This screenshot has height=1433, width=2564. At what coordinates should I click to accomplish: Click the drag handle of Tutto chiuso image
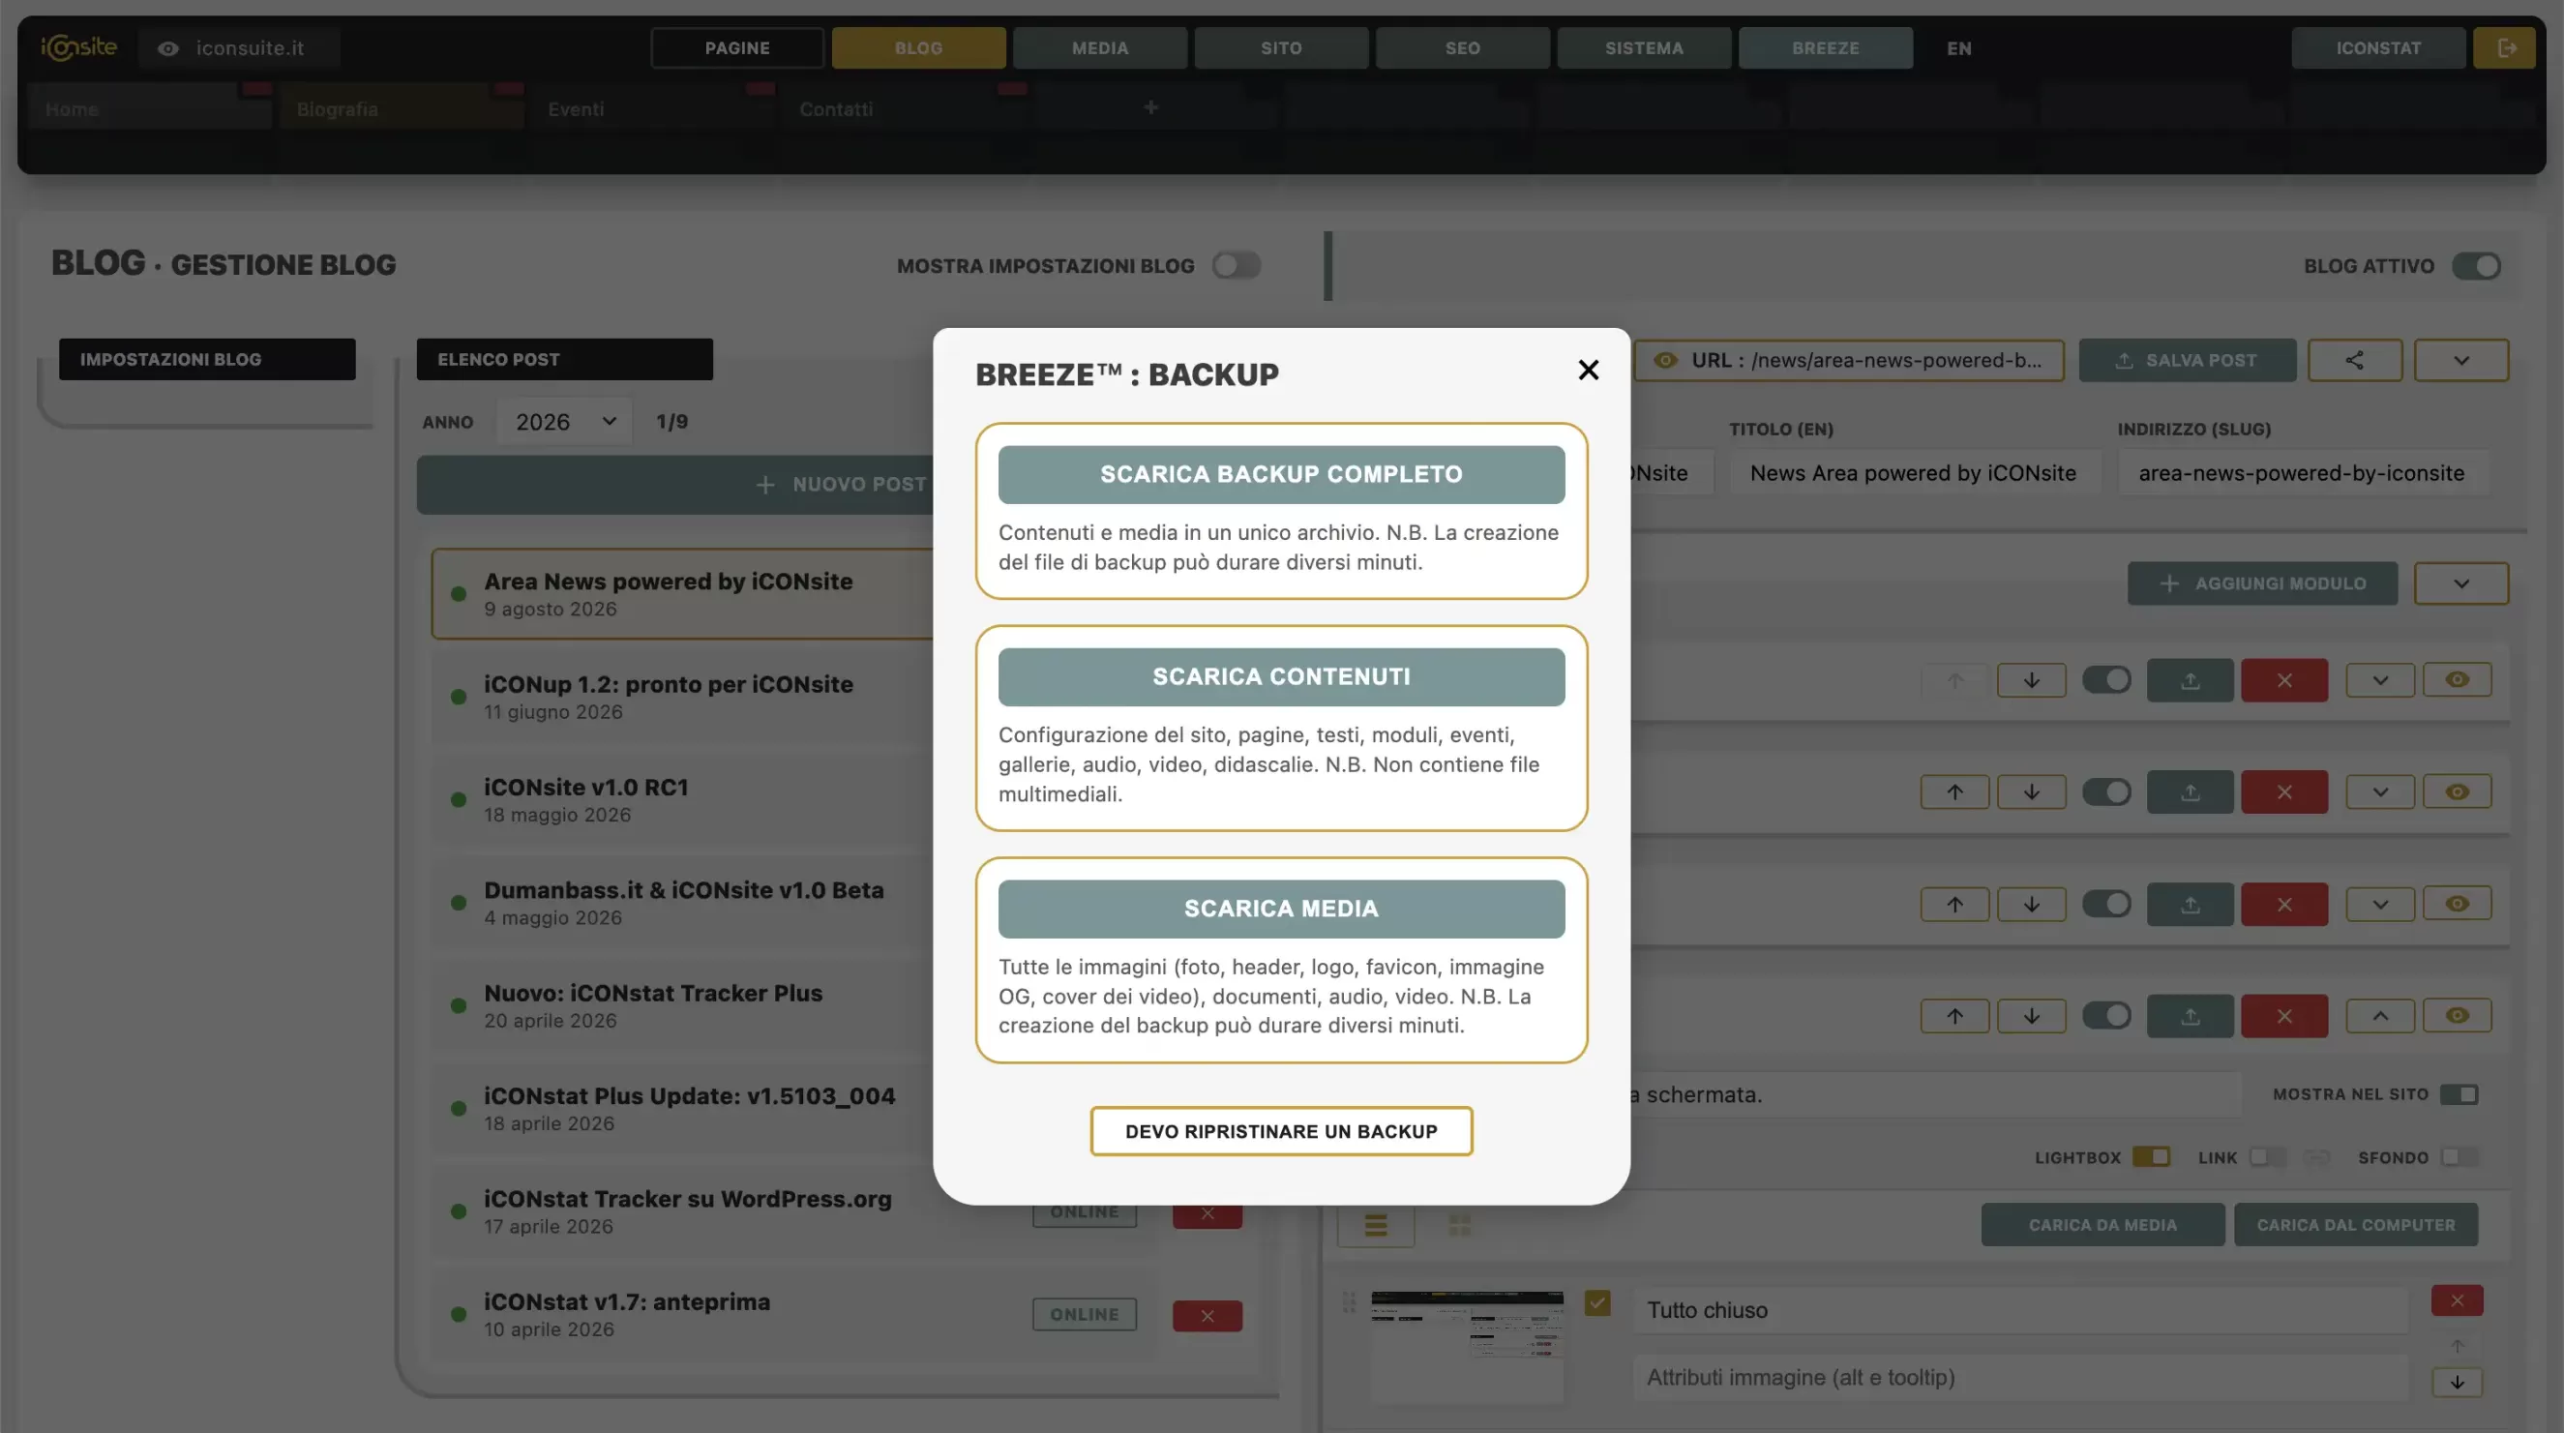point(1349,1301)
